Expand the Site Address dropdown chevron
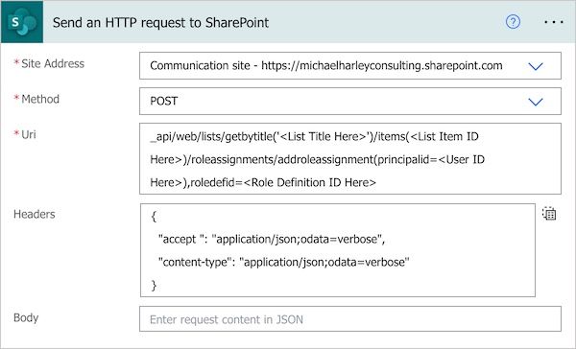 coord(536,66)
